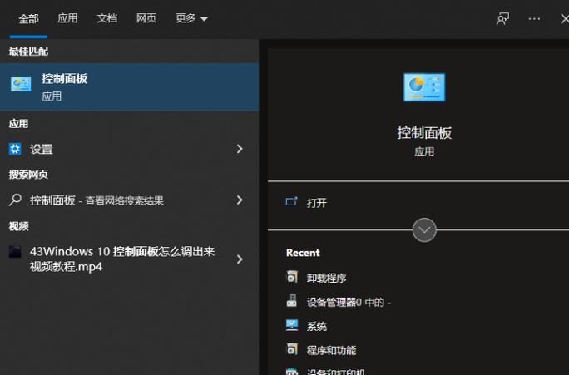Click the mp4 video file thumbnail icon

click(15, 251)
